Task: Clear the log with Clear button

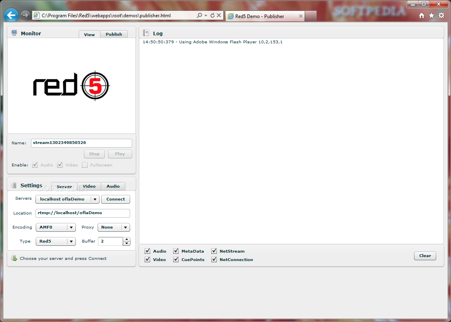Action: (425, 255)
